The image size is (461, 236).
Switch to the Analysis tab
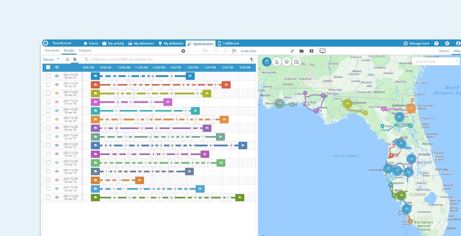tap(85, 50)
